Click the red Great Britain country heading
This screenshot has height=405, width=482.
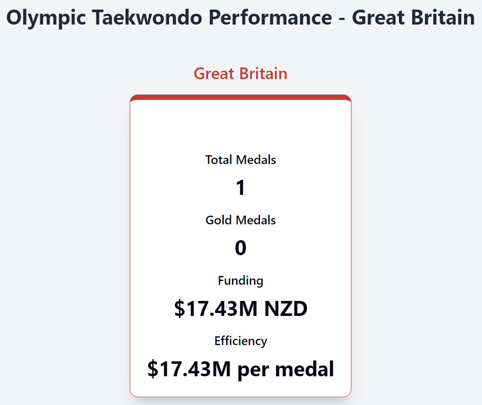240,74
